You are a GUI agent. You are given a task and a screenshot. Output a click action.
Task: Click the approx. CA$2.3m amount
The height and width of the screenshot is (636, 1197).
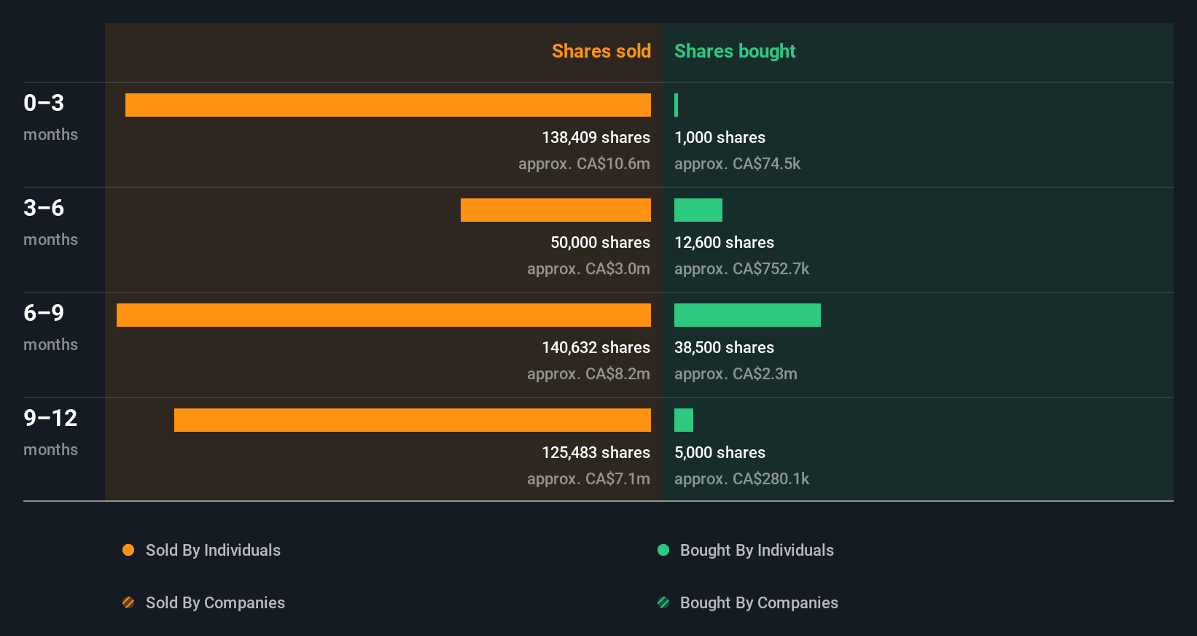736,373
